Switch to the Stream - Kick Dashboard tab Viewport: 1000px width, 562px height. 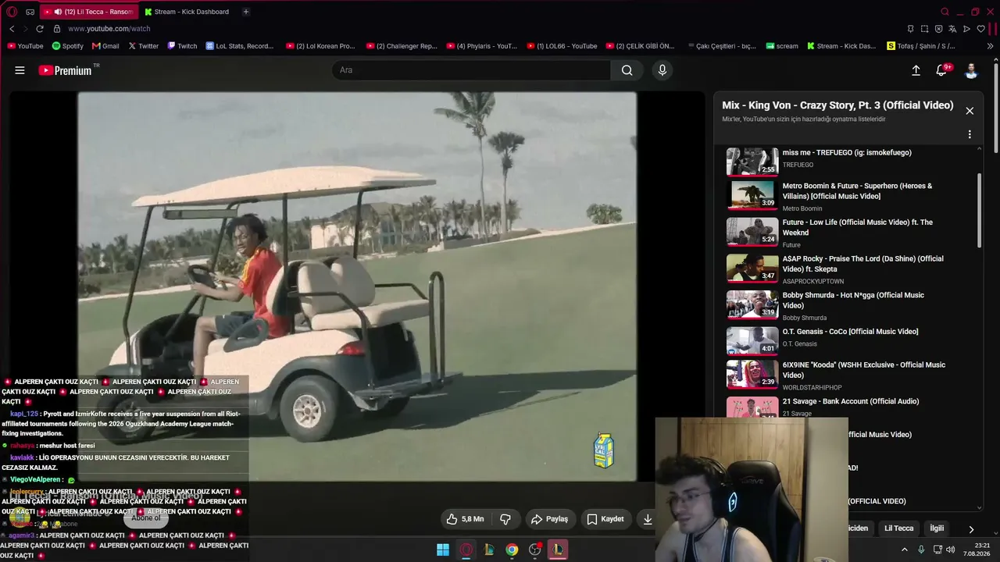(187, 12)
